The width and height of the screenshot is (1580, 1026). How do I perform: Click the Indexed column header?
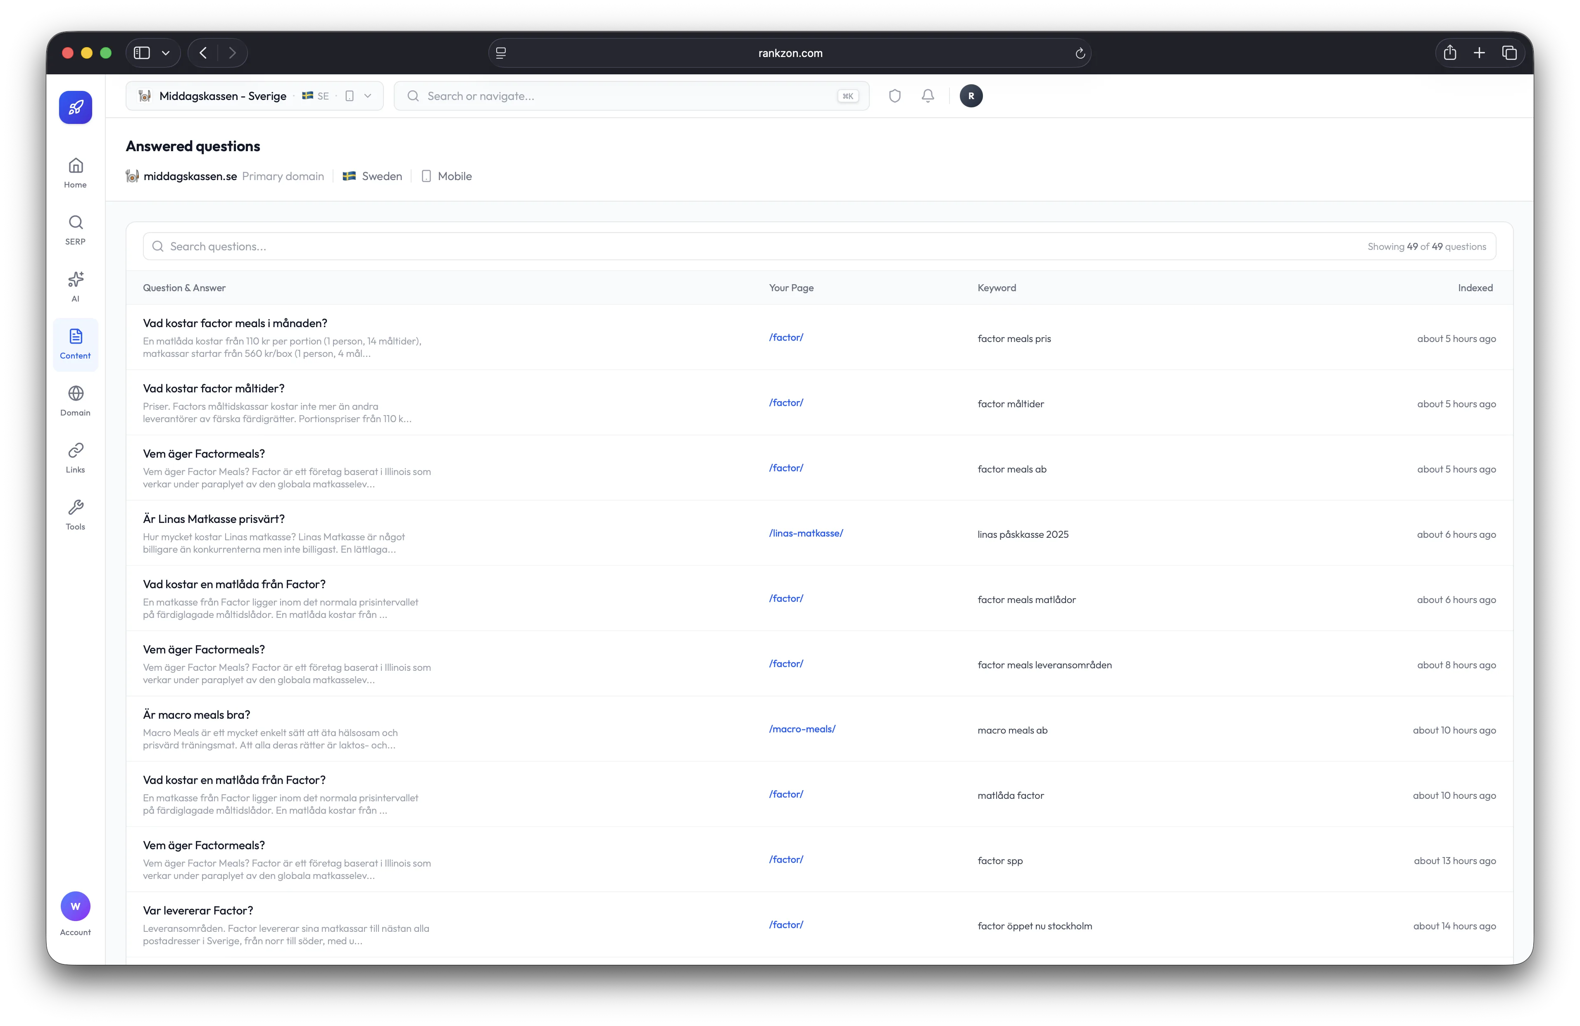1475,288
